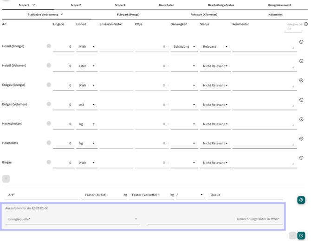This screenshot has width=311, height=241.
Task: Expand the Heizöl (Volumen) row details chevron
Action: [301, 61]
